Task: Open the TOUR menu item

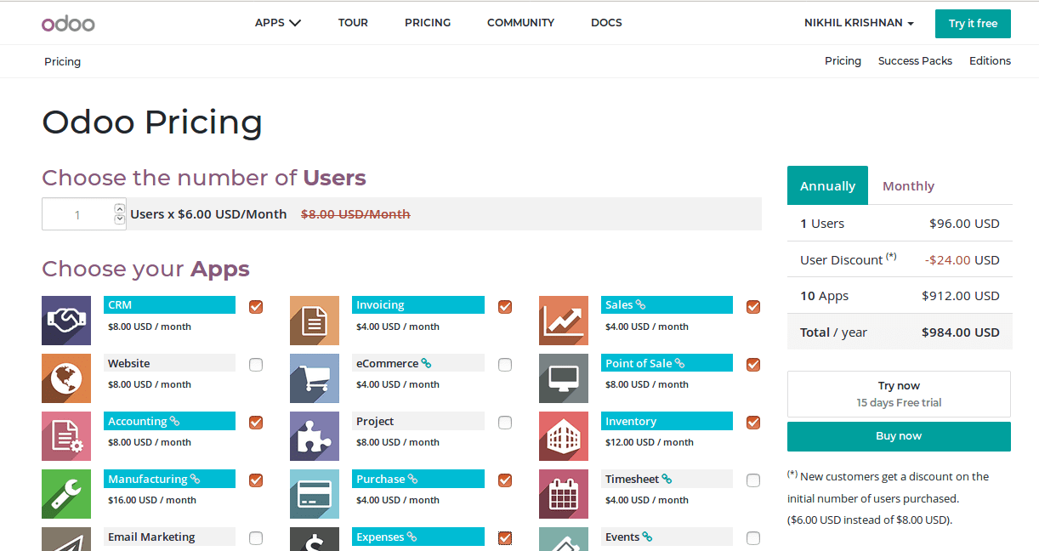Action: click(353, 23)
